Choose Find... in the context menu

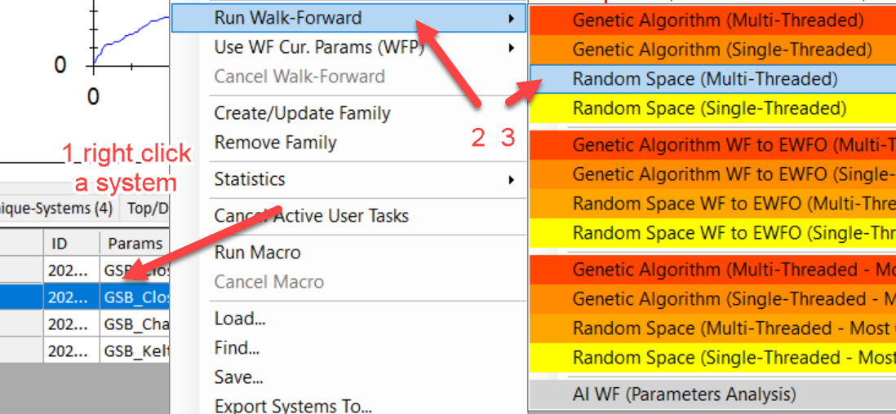pos(237,348)
